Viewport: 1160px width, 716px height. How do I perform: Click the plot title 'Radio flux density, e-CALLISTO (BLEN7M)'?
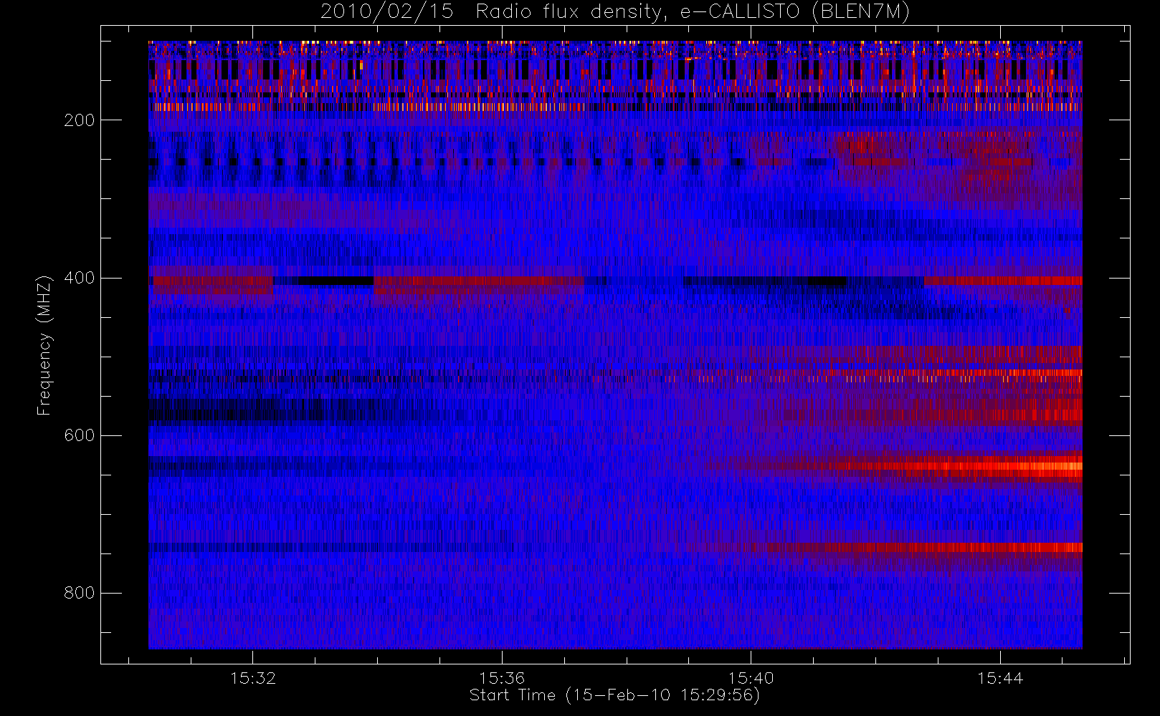tap(693, 11)
